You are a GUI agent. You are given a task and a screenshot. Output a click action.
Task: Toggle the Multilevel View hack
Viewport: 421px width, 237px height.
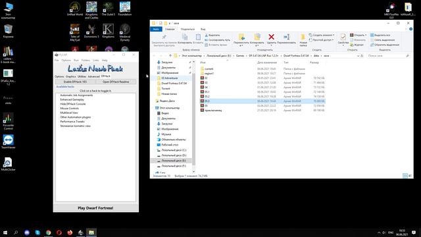click(68, 113)
